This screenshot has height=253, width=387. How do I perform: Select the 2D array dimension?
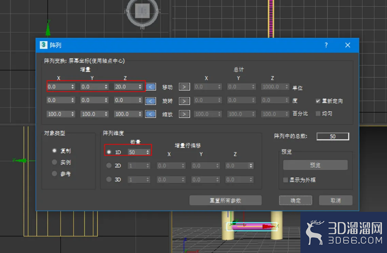[109, 165]
